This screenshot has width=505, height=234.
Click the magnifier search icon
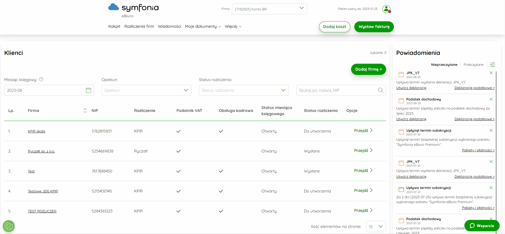point(380,90)
